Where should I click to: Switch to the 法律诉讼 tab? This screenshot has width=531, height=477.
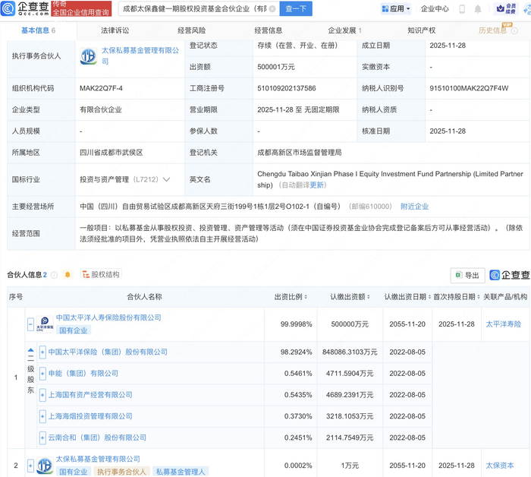(115, 30)
